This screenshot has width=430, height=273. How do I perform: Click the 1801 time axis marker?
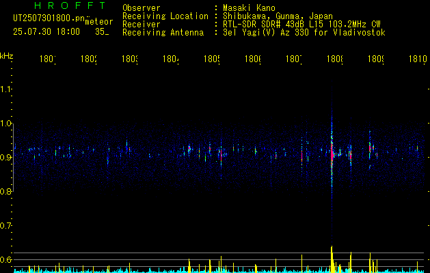click(x=48, y=59)
